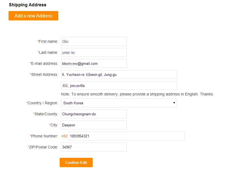
Task: Click the Shipping Address heading
Action: [28, 5]
